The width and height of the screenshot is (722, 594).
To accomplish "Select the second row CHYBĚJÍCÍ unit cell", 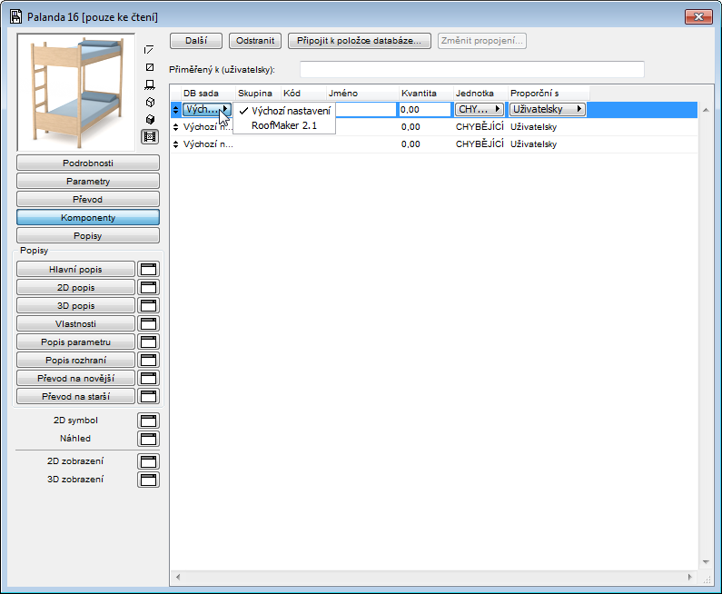I will pos(480,127).
